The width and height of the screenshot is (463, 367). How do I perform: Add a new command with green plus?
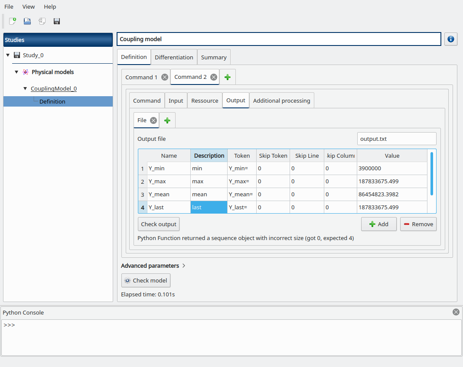coord(228,77)
